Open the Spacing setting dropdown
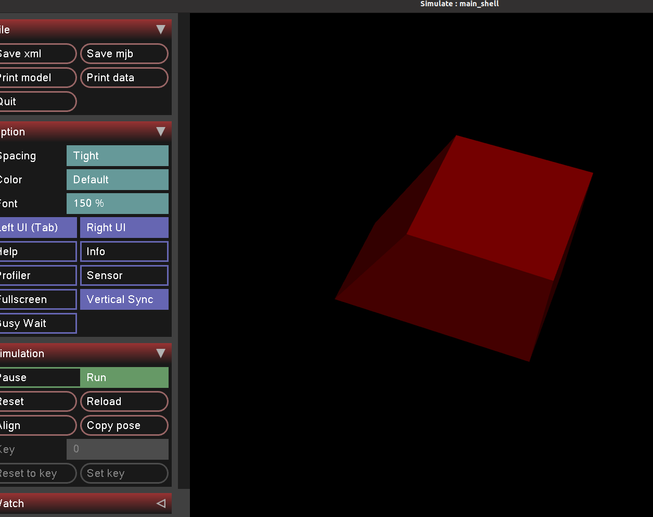653x517 pixels. pos(118,156)
